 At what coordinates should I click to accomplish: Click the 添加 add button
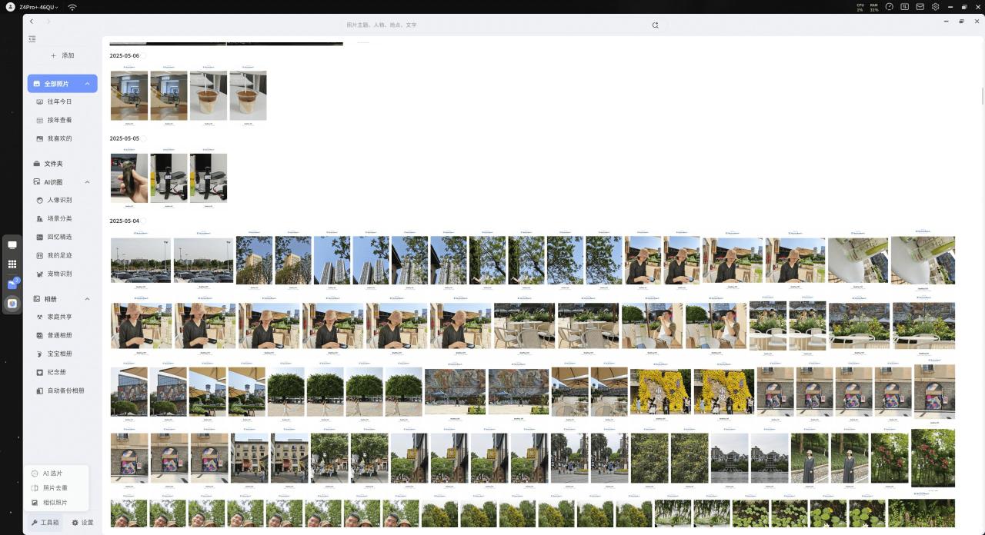(x=62, y=55)
